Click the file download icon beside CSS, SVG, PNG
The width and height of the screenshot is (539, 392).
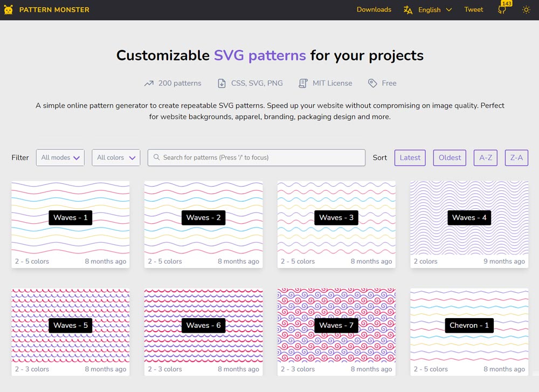[x=222, y=83]
